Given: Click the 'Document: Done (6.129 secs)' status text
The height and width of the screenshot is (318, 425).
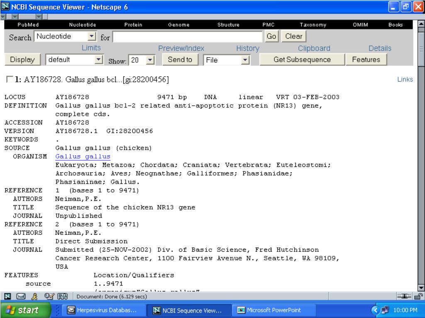Looking at the screenshot, I should tap(111, 296).
